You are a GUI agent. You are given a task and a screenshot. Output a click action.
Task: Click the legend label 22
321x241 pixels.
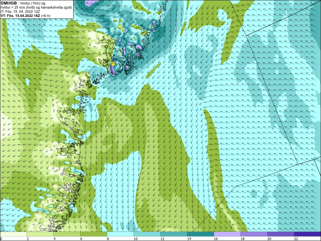coord(296,239)
